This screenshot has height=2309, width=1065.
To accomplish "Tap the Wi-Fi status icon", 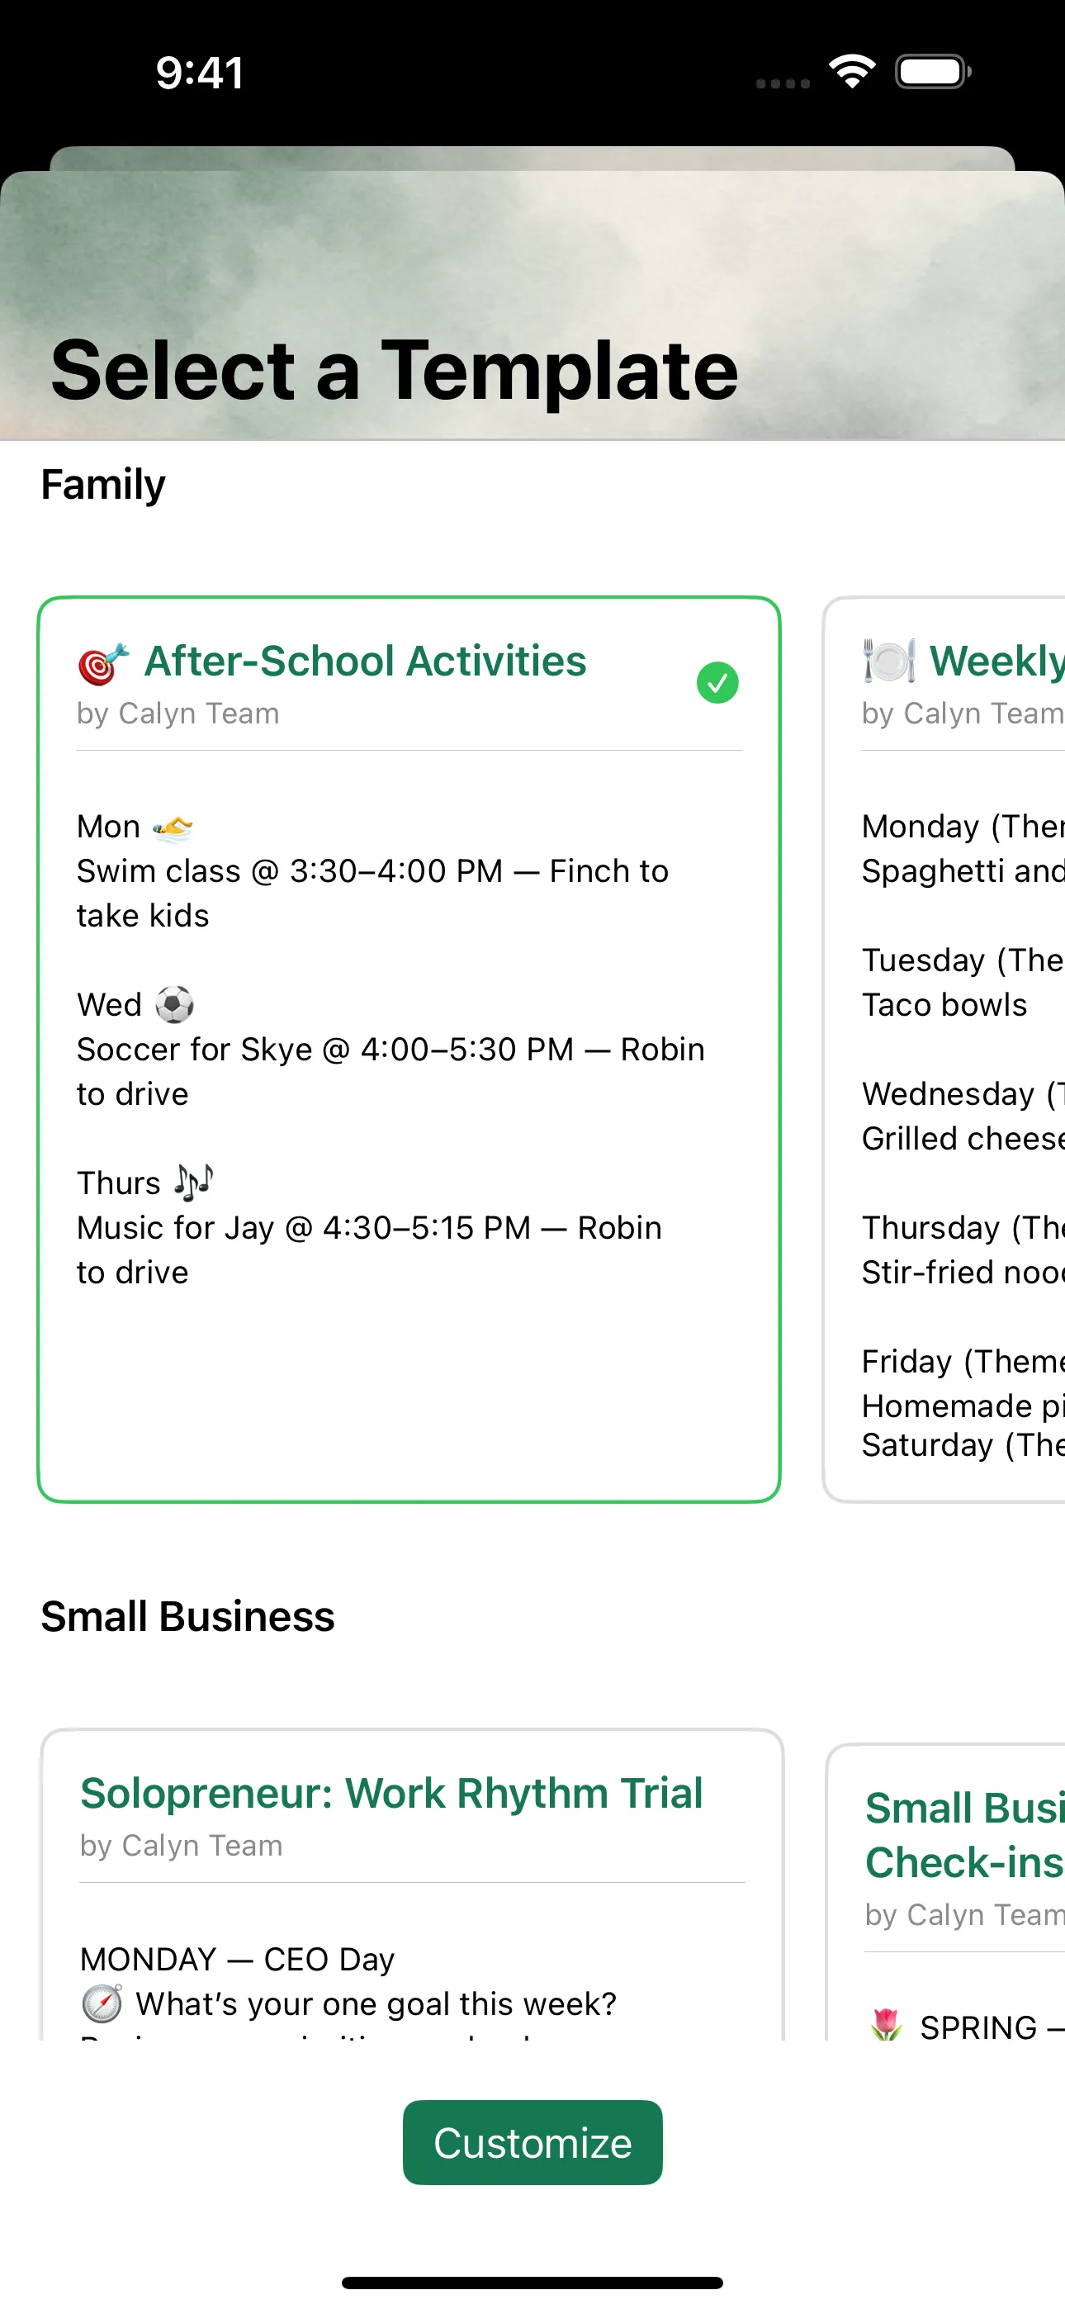I will click(x=852, y=72).
